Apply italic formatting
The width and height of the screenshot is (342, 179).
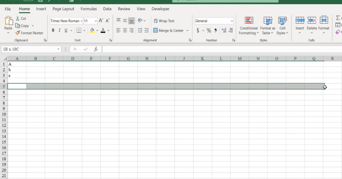(x=59, y=30)
